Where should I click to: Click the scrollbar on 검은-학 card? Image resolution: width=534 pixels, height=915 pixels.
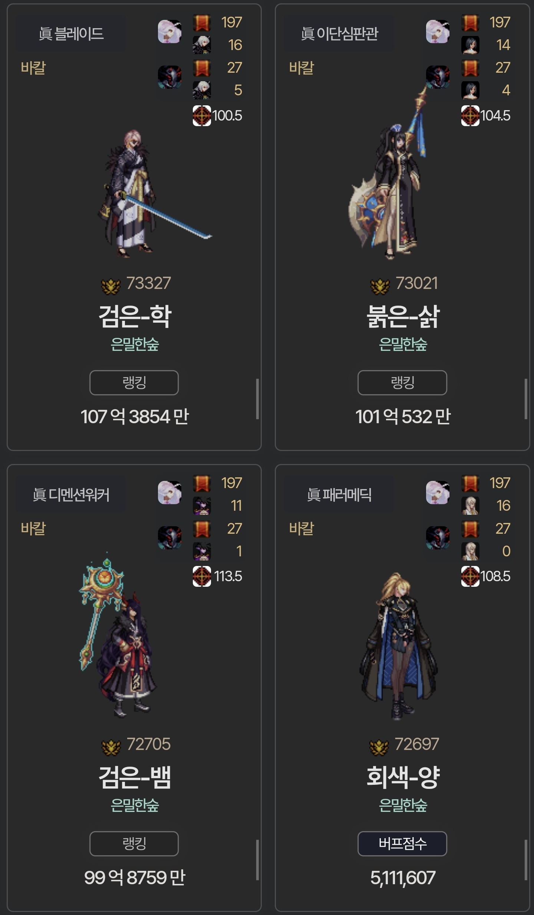tap(257, 399)
